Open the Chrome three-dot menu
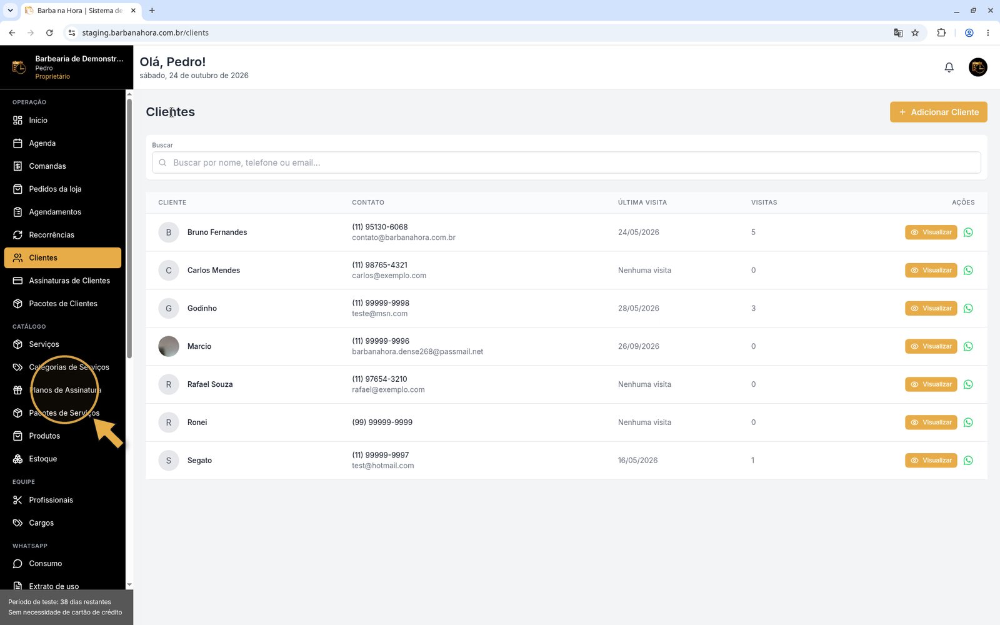The image size is (1000, 625). [987, 33]
